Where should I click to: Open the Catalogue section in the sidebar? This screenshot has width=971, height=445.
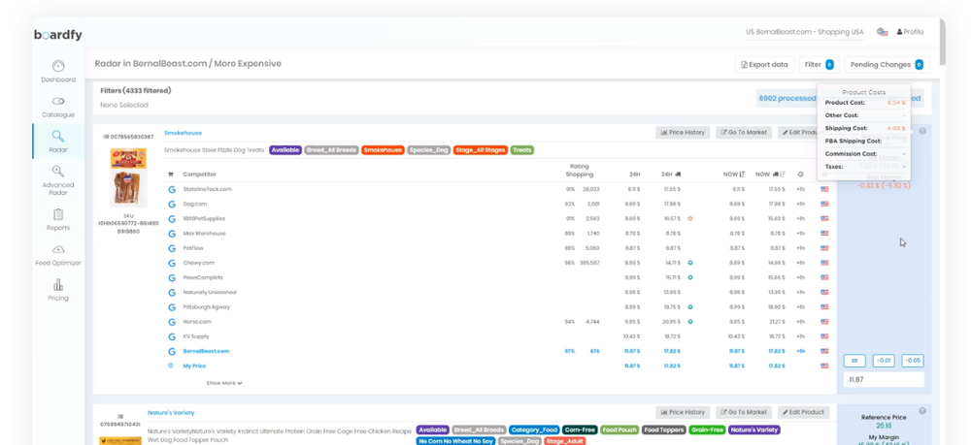pyautogui.click(x=58, y=107)
